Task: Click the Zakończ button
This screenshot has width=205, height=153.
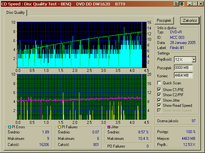Action: (190, 21)
